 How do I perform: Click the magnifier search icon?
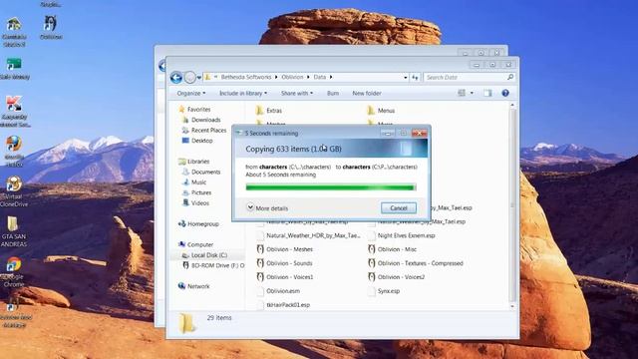pos(510,77)
